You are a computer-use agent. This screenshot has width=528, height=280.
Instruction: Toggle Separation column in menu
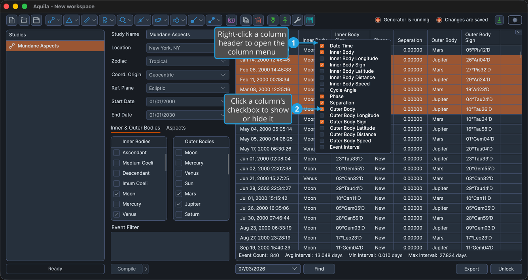tap(322, 103)
